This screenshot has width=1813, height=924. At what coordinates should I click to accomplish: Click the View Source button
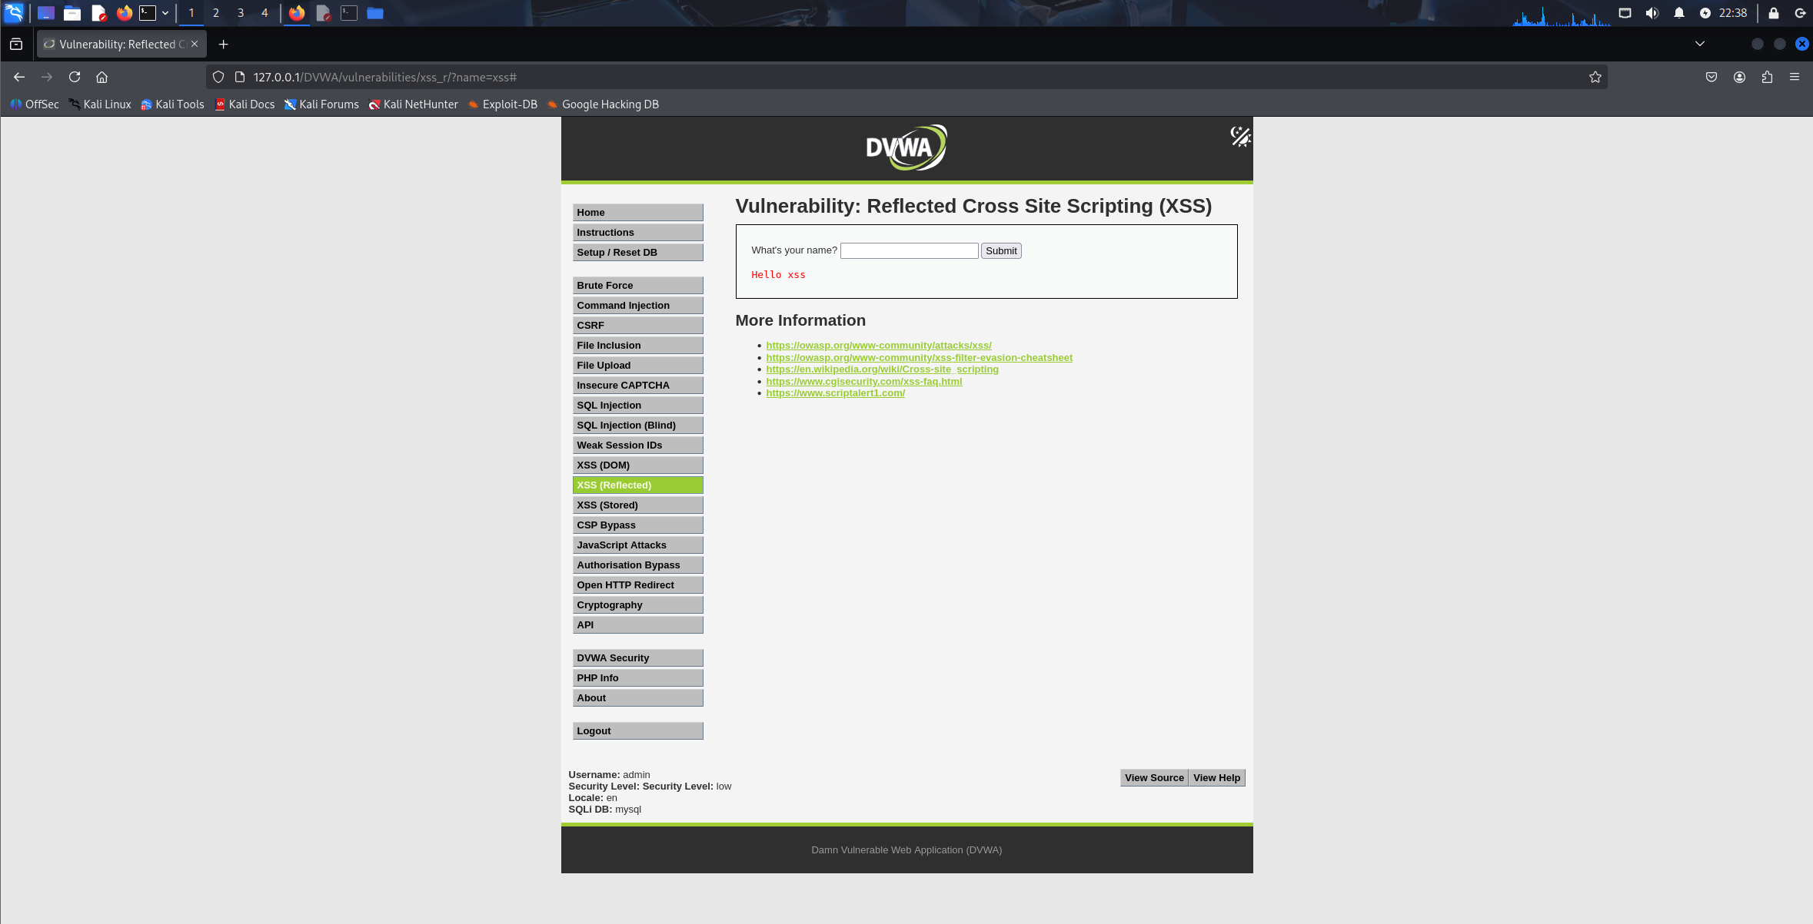[x=1153, y=777]
